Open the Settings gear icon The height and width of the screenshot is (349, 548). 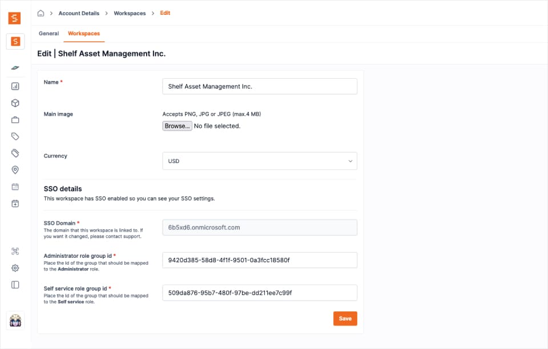[x=15, y=268]
